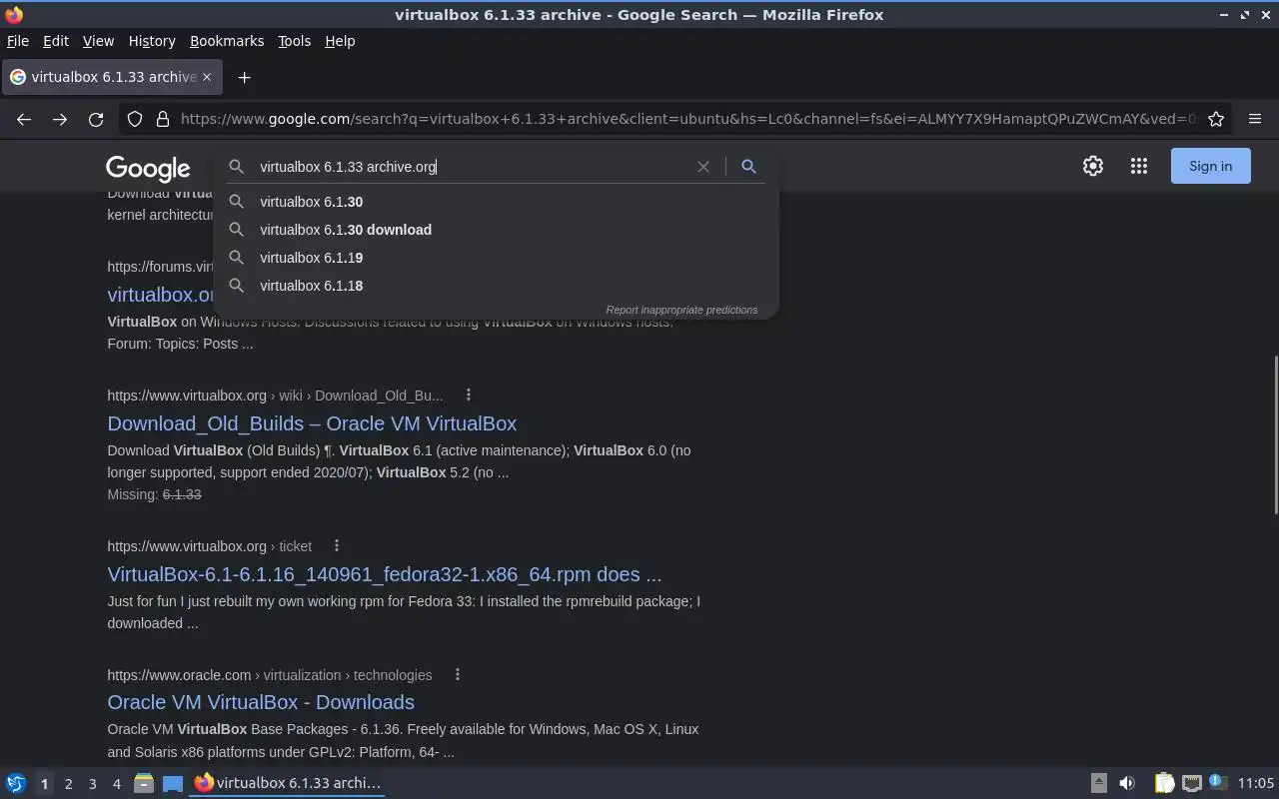This screenshot has width=1279, height=799.
Task: Open the Help menu
Action: click(340, 41)
